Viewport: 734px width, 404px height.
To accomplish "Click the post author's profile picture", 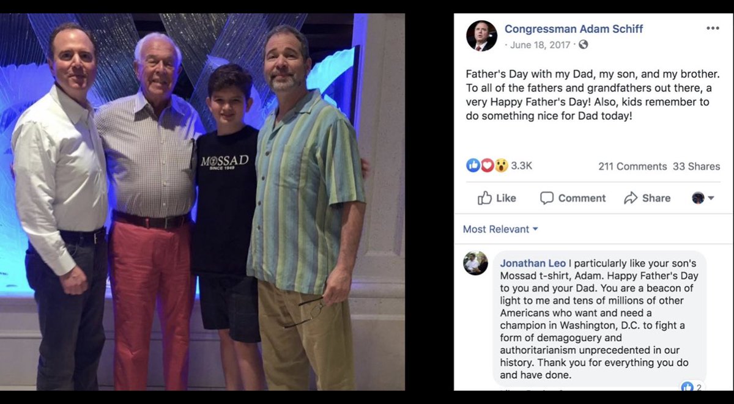I will pos(481,35).
